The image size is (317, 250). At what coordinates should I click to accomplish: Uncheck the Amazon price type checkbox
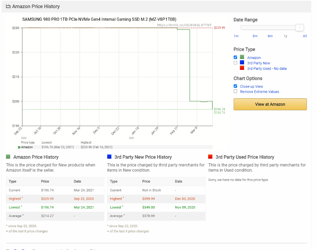pos(235,57)
